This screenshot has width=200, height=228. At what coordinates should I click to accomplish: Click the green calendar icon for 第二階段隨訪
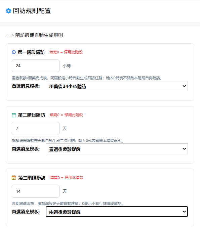pyautogui.click(x=14, y=115)
